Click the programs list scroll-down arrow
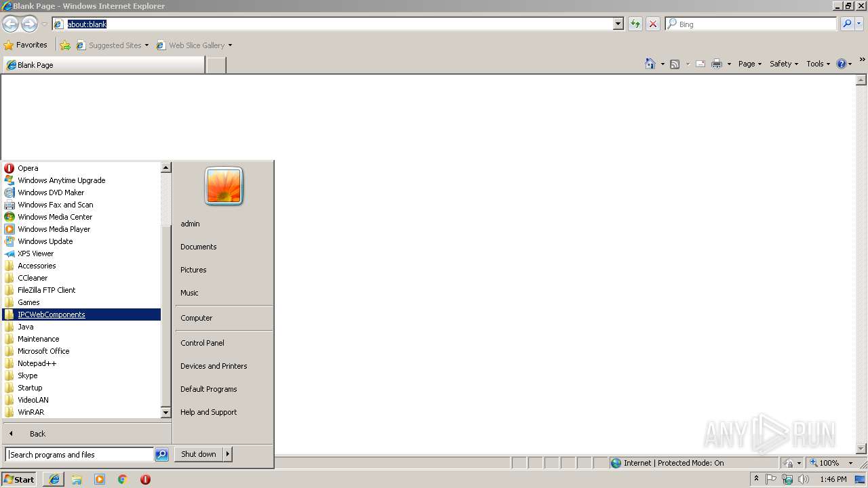Viewport: 868px width, 488px height. pyautogui.click(x=165, y=412)
